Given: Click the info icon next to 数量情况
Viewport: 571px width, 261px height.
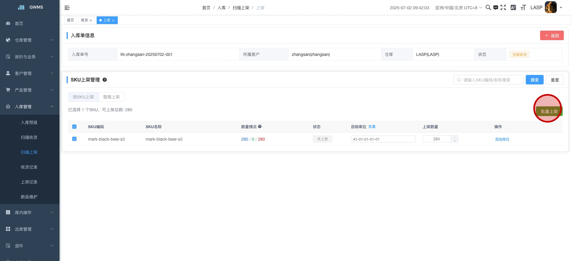Looking at the screenshot, I should (260, 127).
